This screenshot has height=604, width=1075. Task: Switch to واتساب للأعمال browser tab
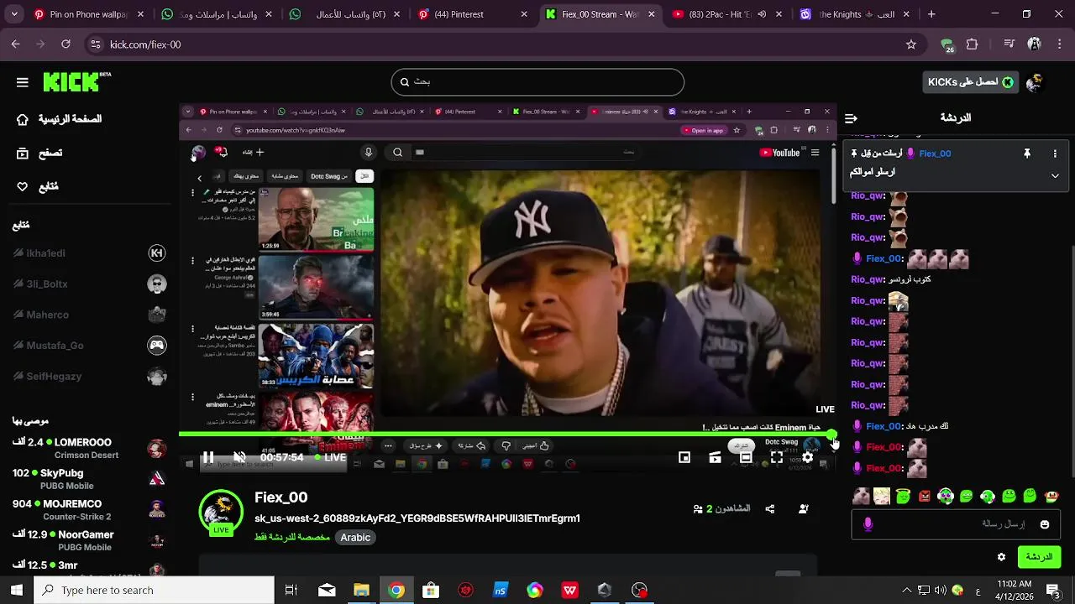coord(343,14)
